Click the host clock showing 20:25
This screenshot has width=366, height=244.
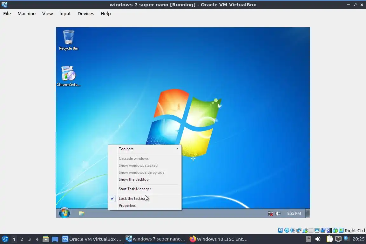(358, 239)
